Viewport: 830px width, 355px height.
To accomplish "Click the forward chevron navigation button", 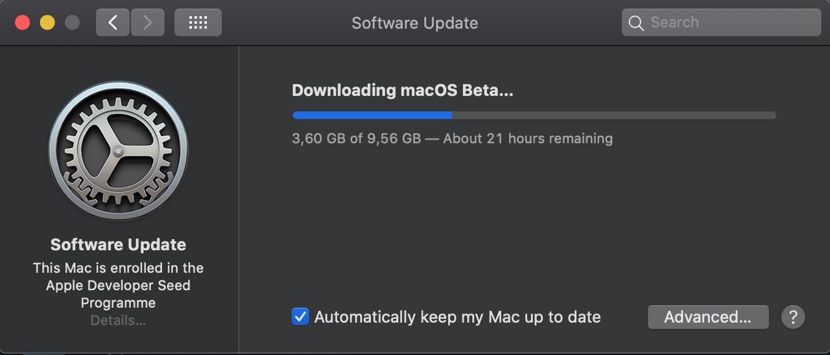I will click(x=147, y=23).
